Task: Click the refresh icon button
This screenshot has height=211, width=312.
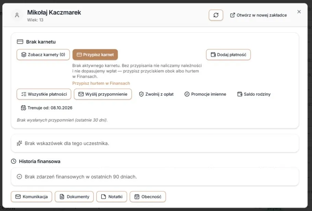Action: (216, 15)
